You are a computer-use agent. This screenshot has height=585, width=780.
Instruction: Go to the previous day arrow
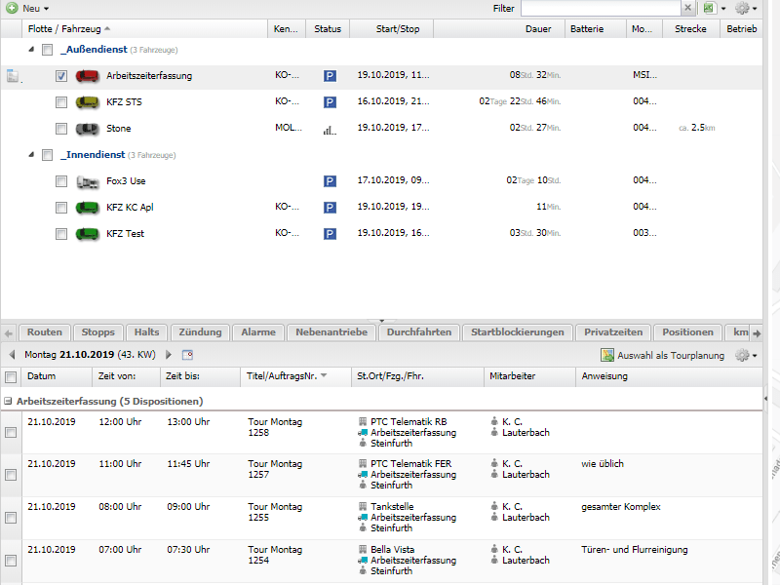13,355
